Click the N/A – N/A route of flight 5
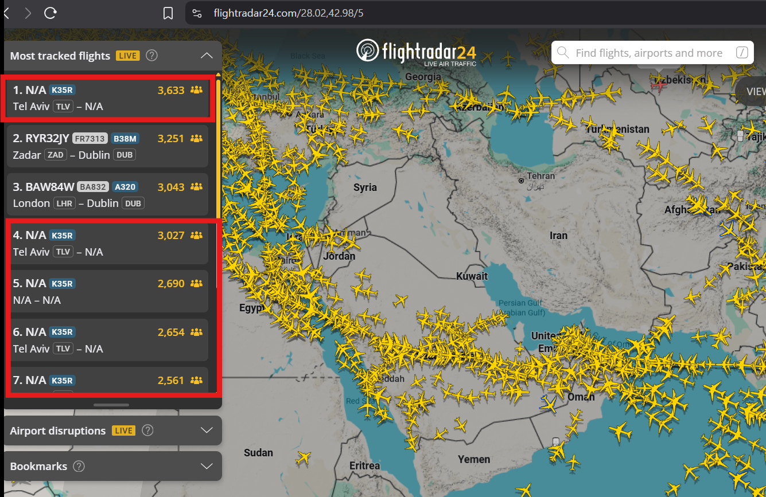The width and height of the screenshot is (766, 497). (x=37, y=300)
